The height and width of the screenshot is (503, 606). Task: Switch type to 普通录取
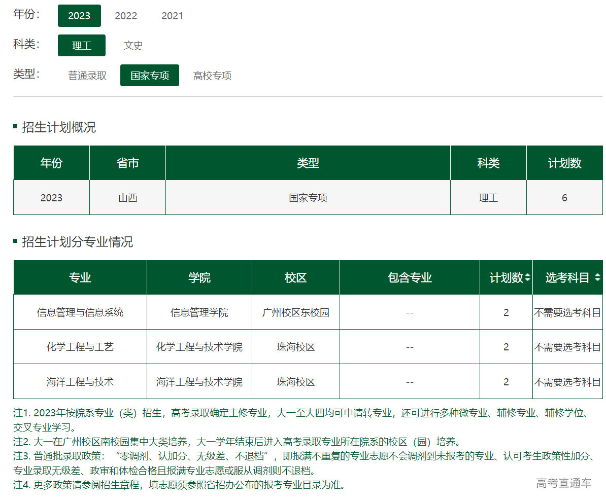87,76
